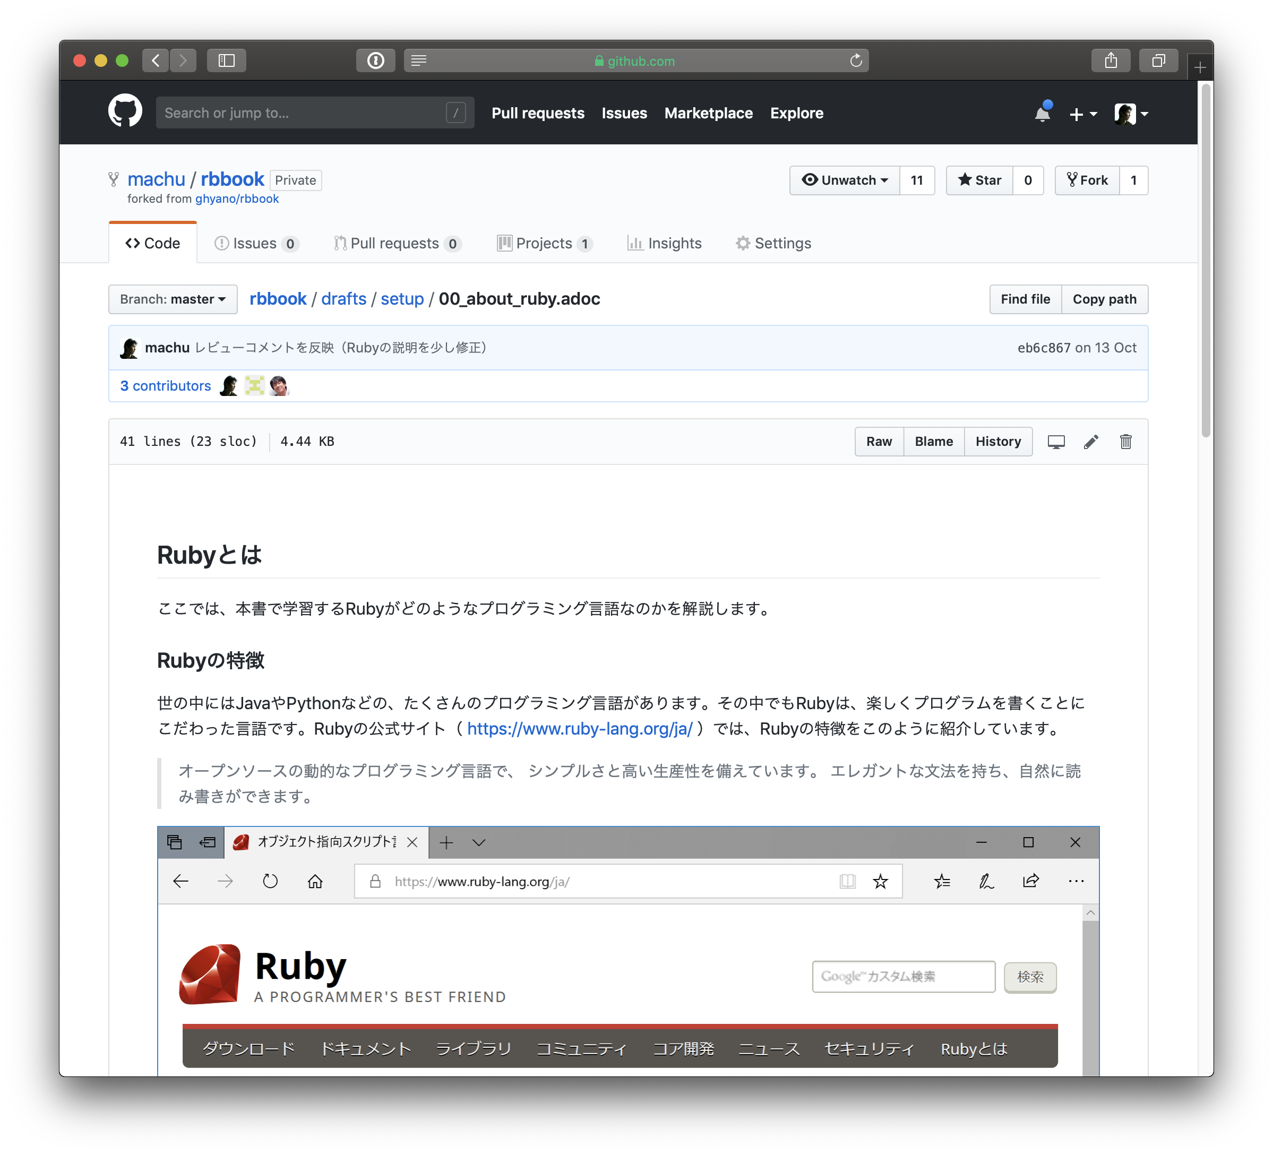The width and height of the screenshot is (1273, 1155).
Task: Star the repository
Action: [979, 180]
